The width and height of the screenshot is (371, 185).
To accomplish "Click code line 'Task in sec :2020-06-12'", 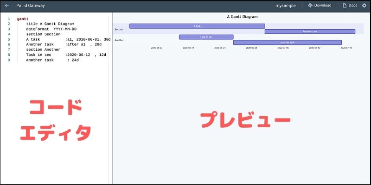I will [x=66, y=55].
